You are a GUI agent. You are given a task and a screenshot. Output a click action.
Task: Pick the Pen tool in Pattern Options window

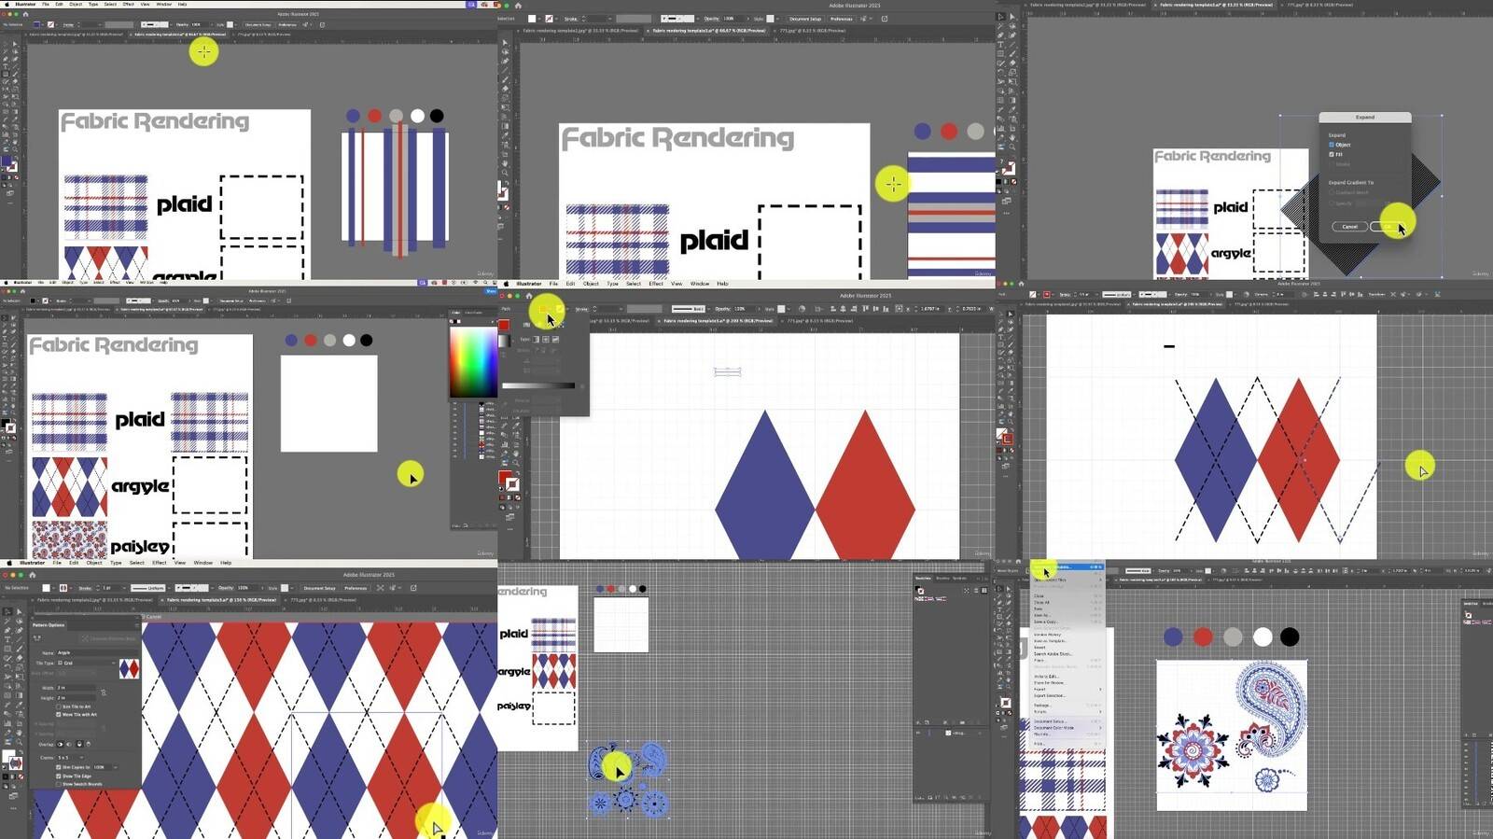(x=7, y=630)
